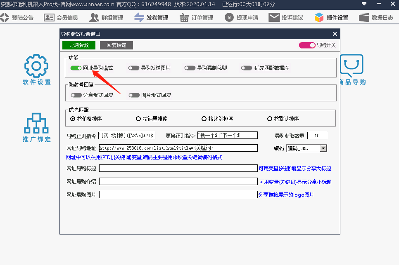Screen dimensions: 399x265
Task: Close the 导购参数设置窗口 dialog
Action: point(335,34)
